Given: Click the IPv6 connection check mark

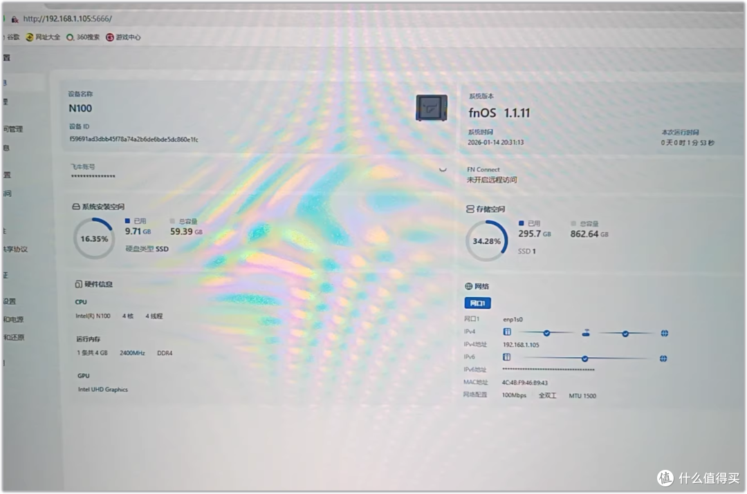Looking at the screenshot, I should tap(584, 359).
